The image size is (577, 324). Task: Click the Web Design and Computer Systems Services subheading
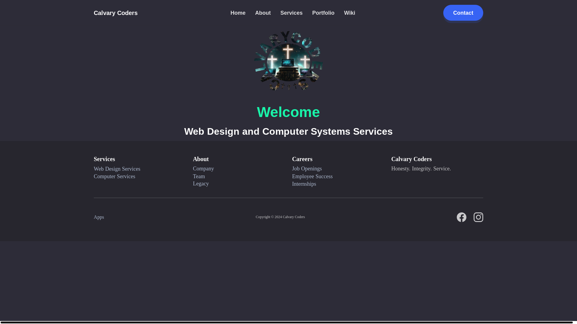click(x=288, y=131)
